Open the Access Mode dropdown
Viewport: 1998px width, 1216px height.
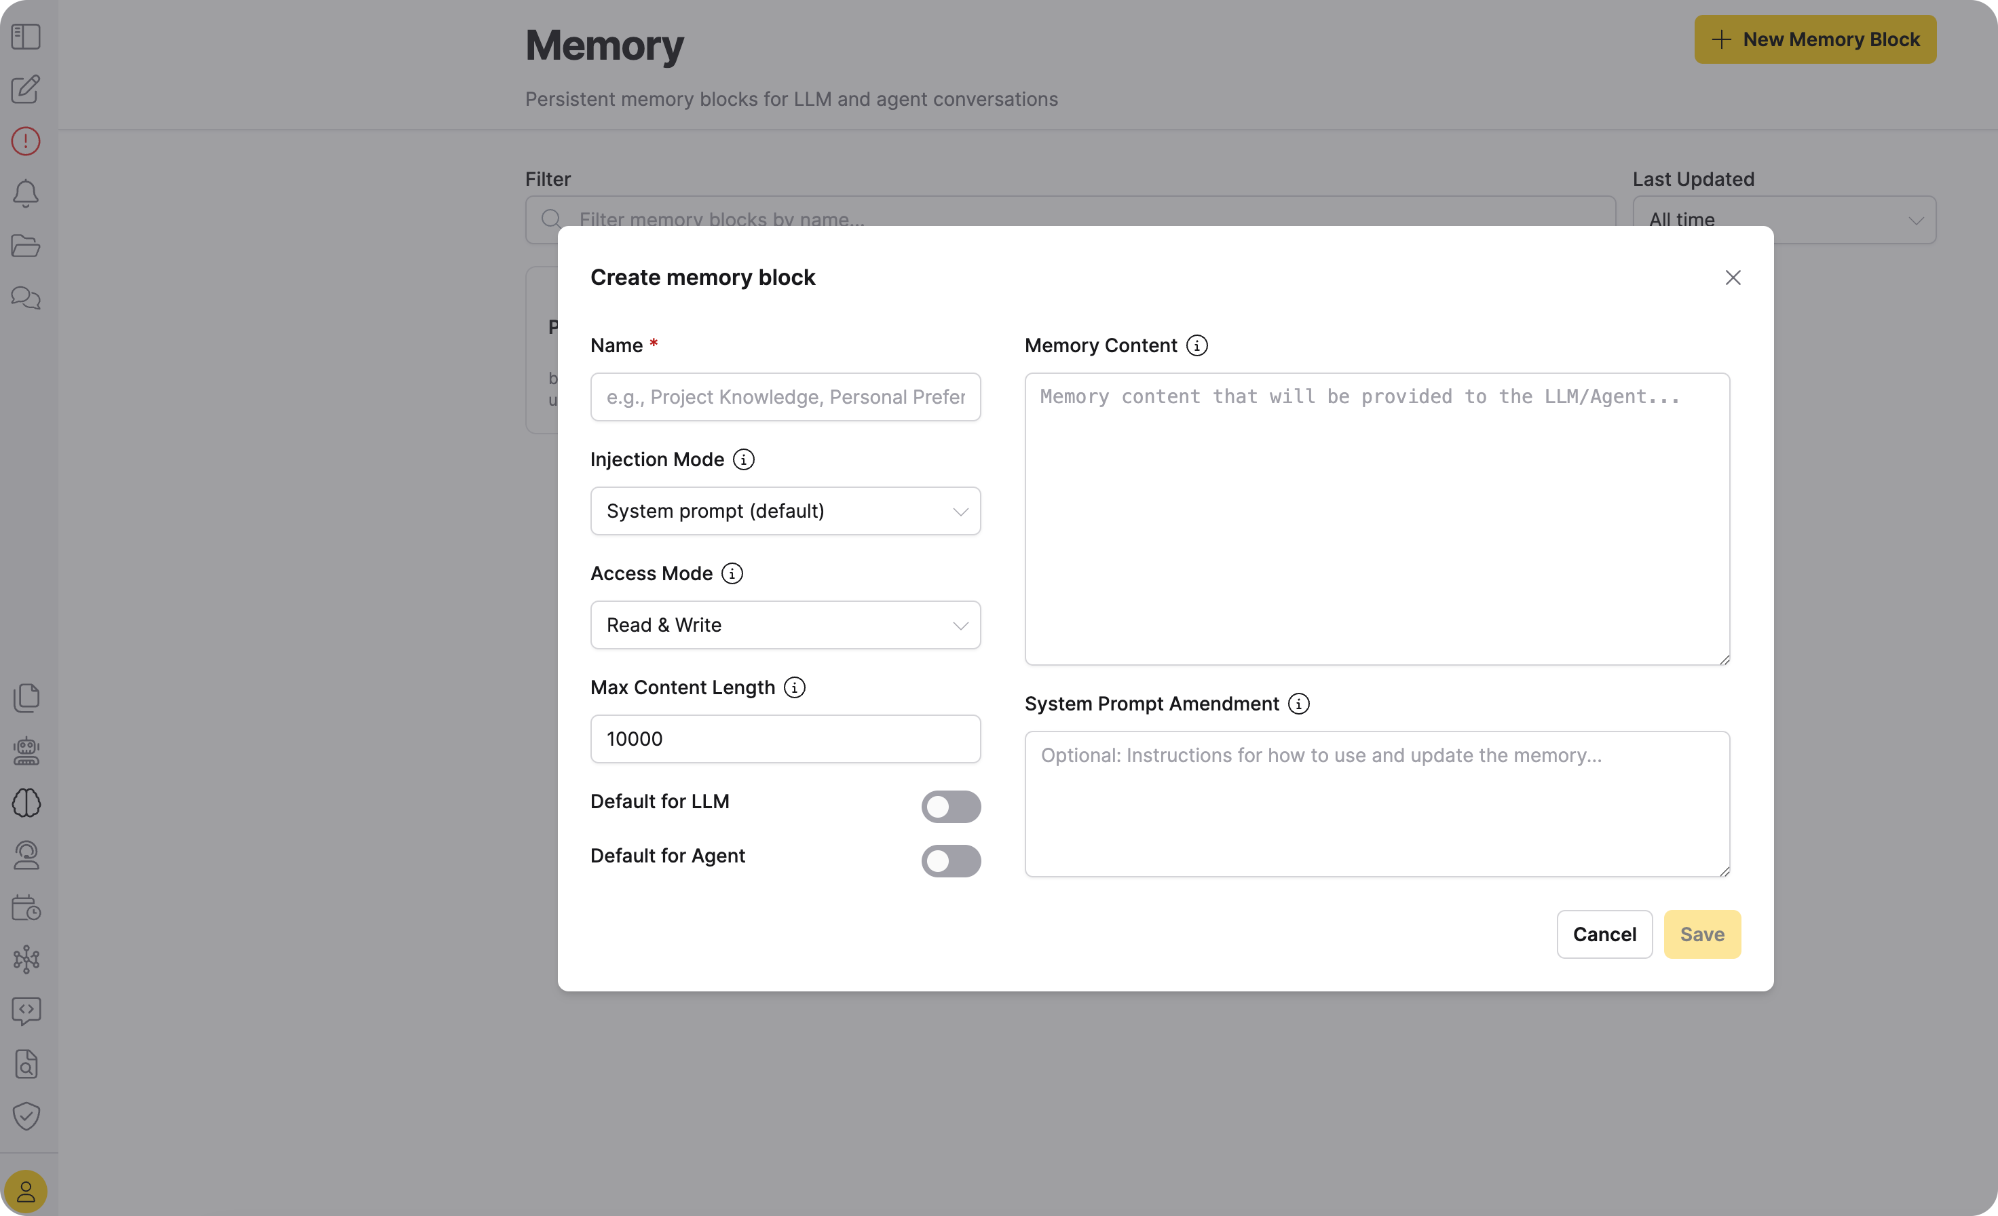click(x=785, y=625)
